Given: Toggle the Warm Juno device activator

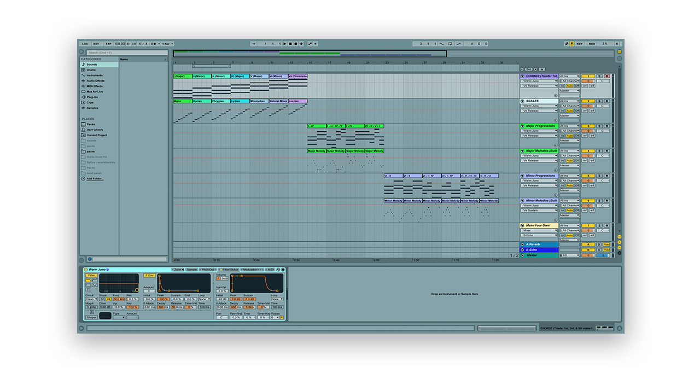Looking at the screenshot, I should tap(86, 270).
